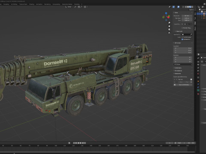Expand the Collections panel
Viewport: 206px width, 154px height.
click(x=178, y=68)
